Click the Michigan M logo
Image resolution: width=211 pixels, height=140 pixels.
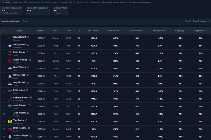coord(10,122)
